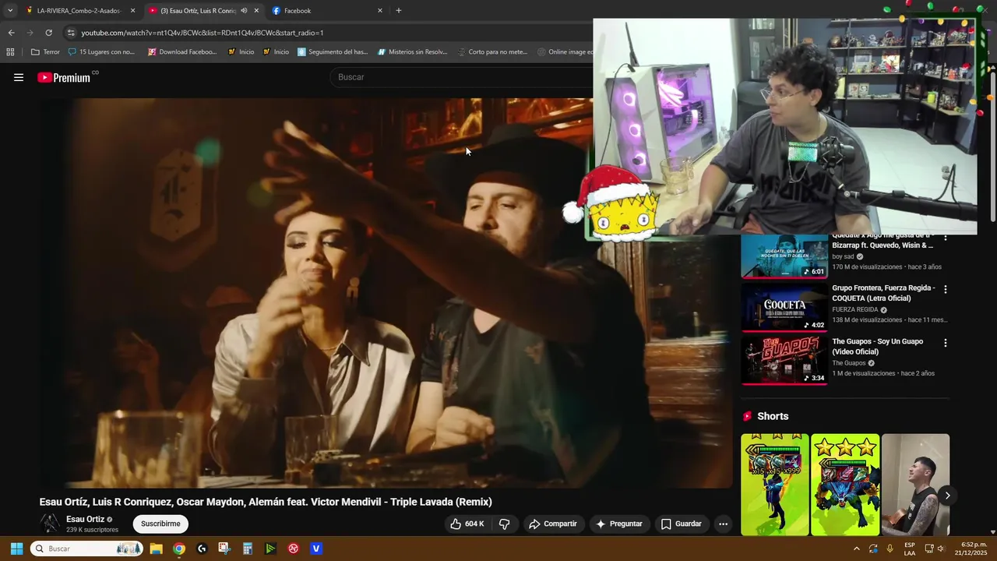The image size is (997, 561).
Task: Open options for The Guapos video
Action: (946, 342)
